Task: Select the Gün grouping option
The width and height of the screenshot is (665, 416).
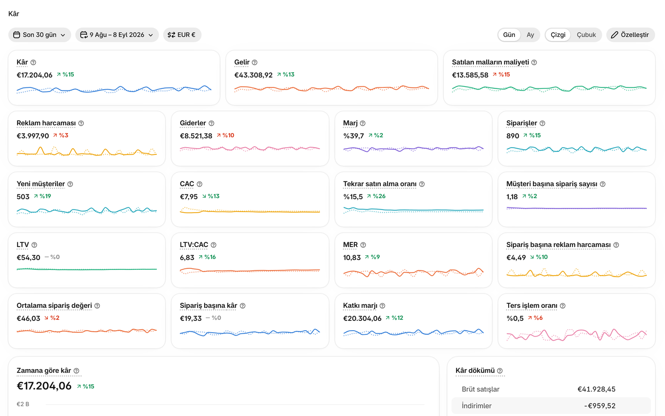Action: tap(509, 35)
